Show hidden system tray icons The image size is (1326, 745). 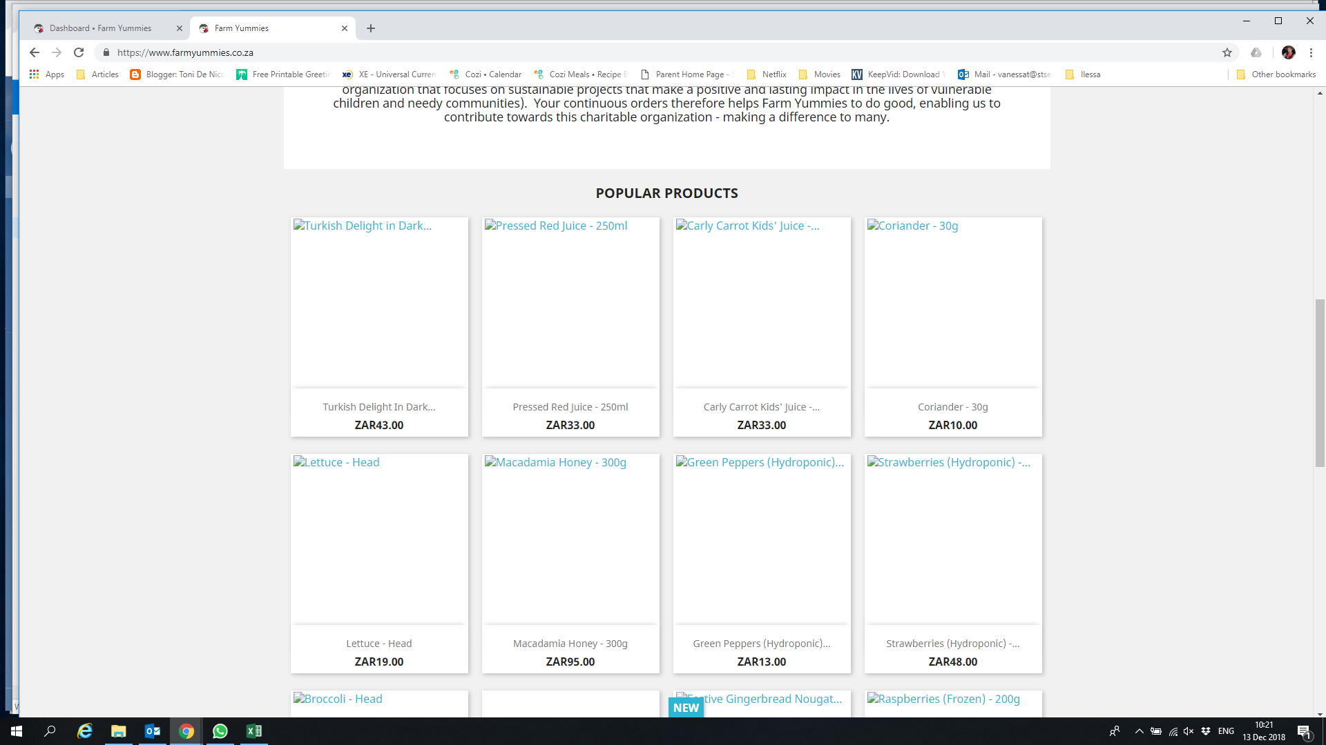tap(1139, 731)
